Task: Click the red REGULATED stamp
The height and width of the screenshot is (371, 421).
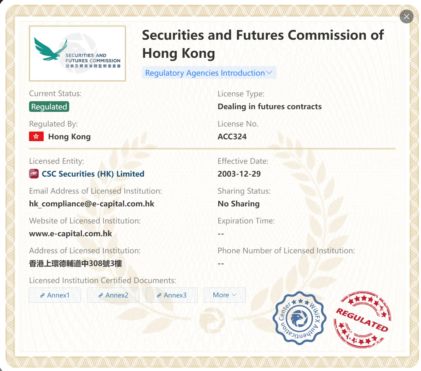Action: point(362,320)
